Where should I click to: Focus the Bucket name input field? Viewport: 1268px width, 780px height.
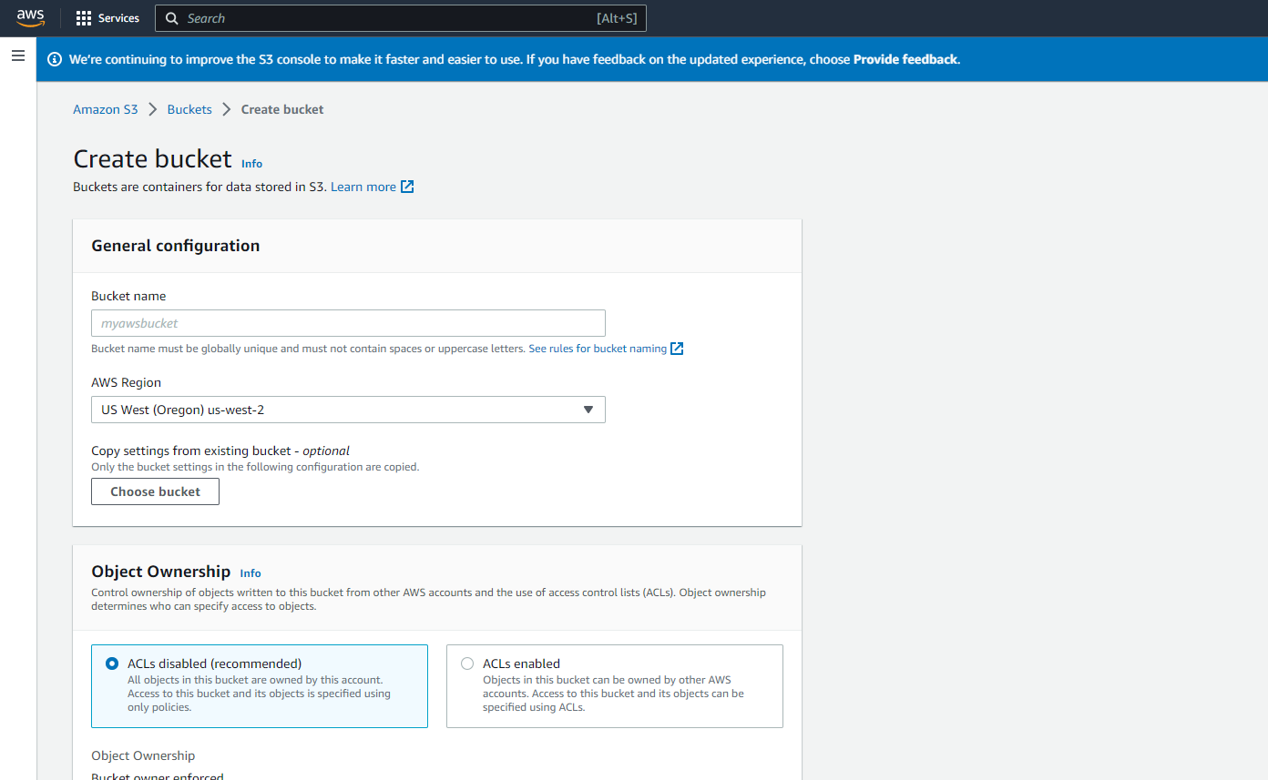click(348, 323)
